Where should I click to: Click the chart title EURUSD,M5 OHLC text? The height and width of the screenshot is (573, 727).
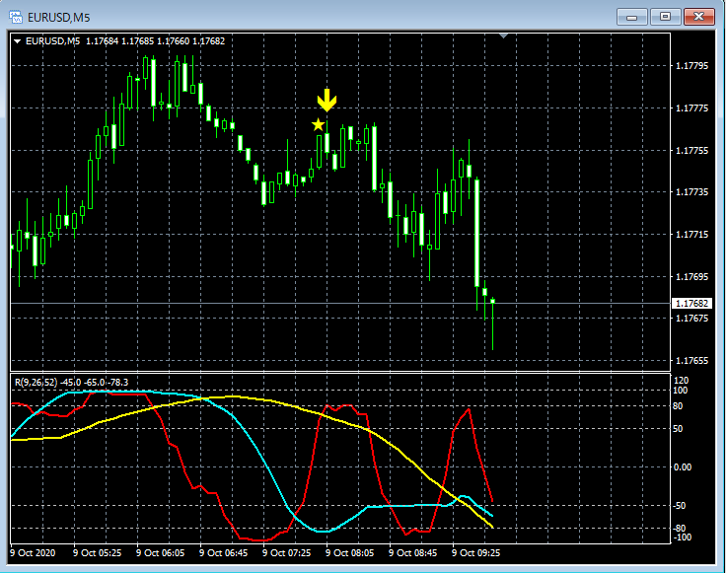tap(125, 41)
